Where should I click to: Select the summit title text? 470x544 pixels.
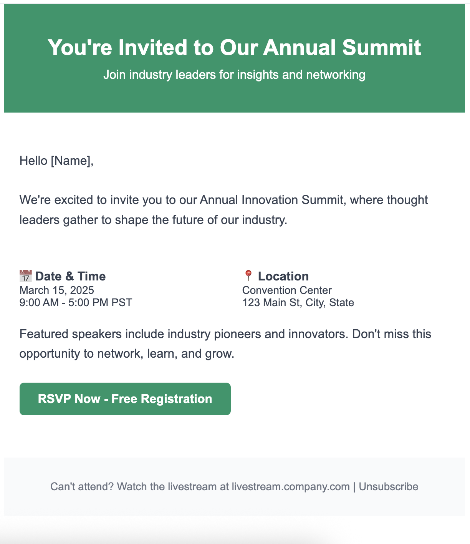[x=234, y=47]
